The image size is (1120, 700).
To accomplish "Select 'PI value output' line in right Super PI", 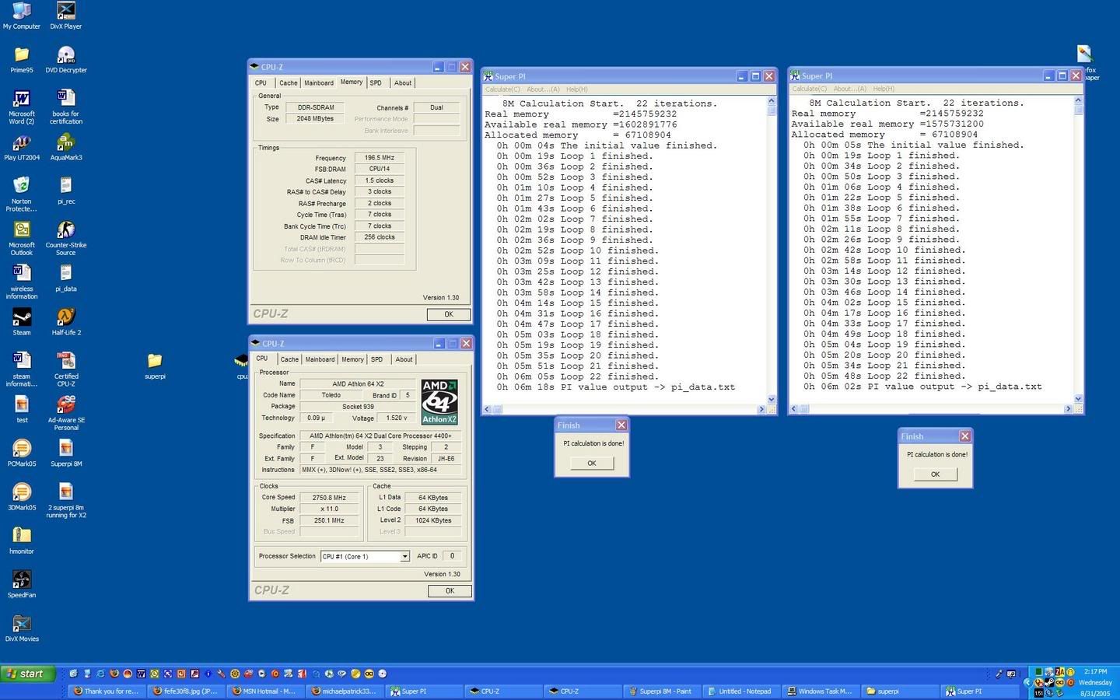I will [x=922, y=387].
